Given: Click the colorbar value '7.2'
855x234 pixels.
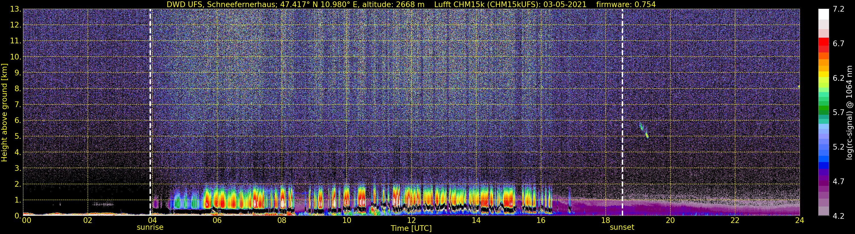Looking at the screenshot, I should [x=839, y=9].
